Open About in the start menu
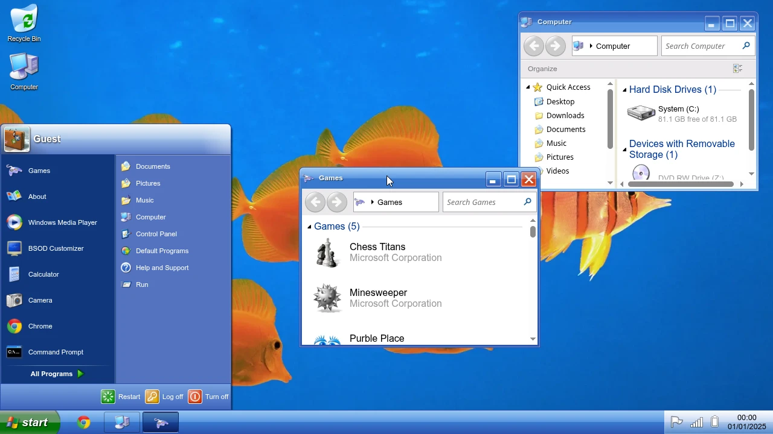773x434 pixels. coord(58,197)
